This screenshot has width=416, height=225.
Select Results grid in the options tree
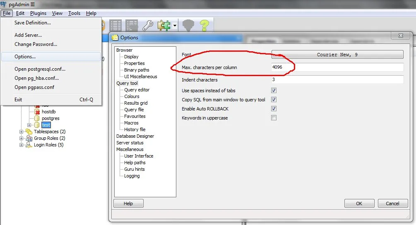click(136, 103)
